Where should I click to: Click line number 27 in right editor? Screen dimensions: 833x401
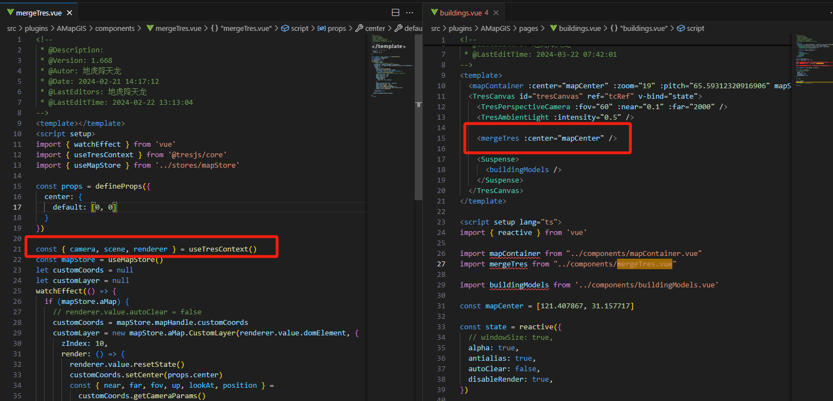tap(440, 264)
